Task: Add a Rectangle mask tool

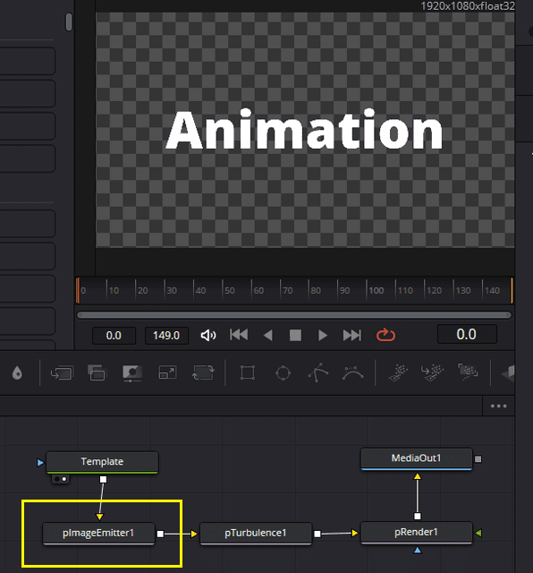Action: [248, 372]
